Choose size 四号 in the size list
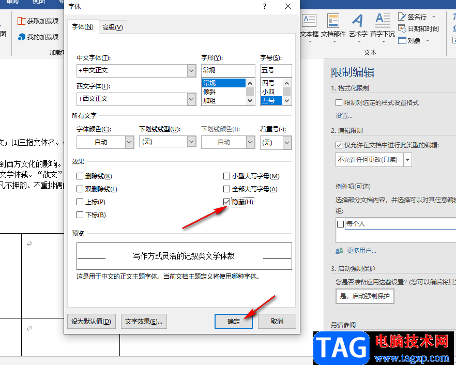The height and width of the screenshot is (365, 456). pyautogui.click(x=271, y=83)
